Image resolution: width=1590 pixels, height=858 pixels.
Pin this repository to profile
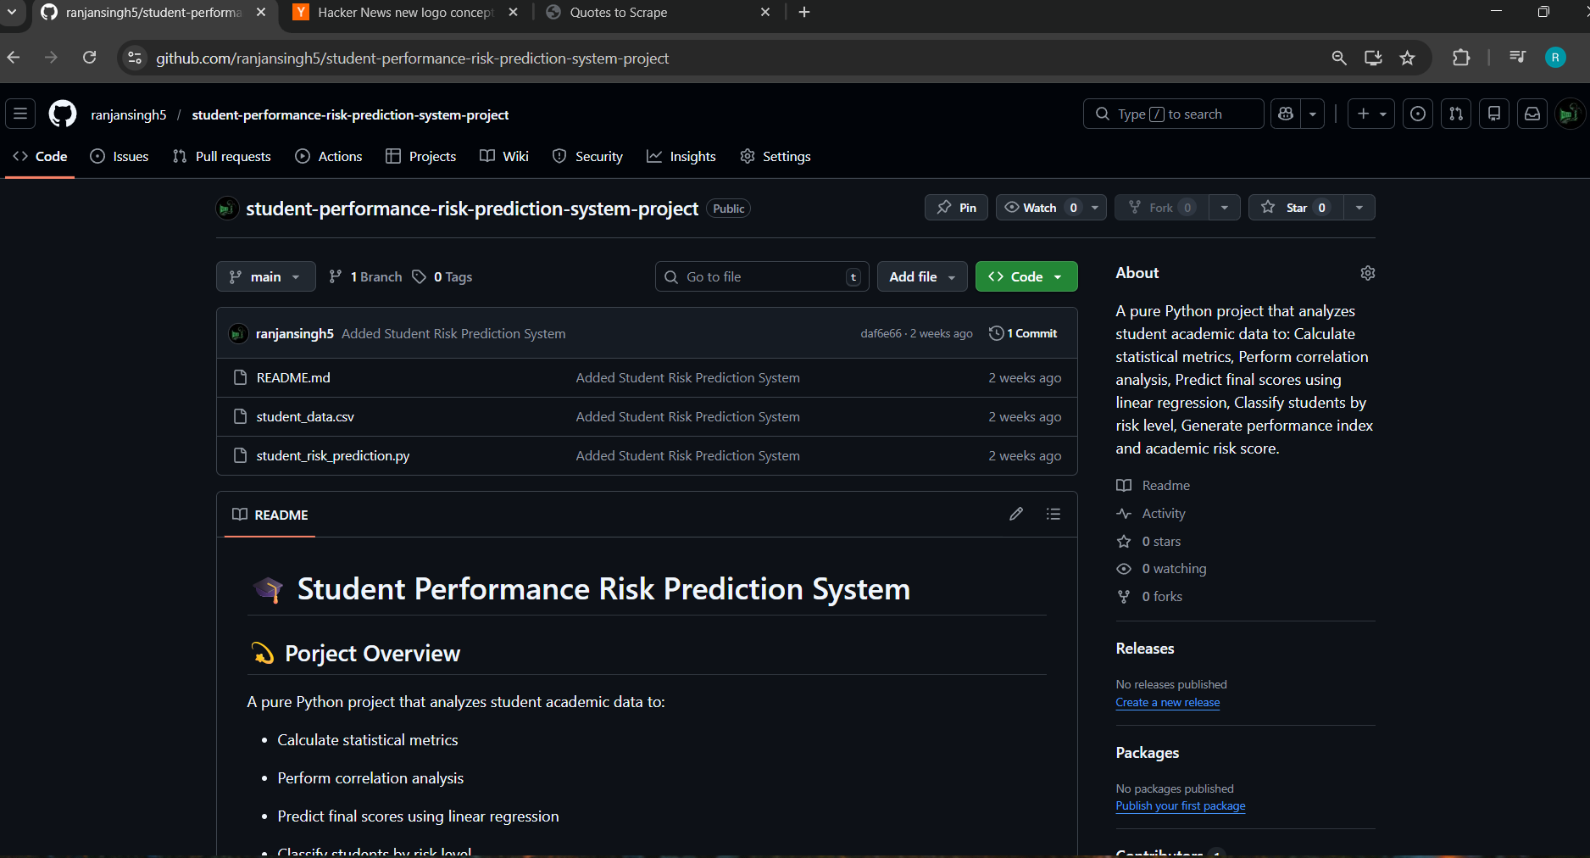point(956,208)
